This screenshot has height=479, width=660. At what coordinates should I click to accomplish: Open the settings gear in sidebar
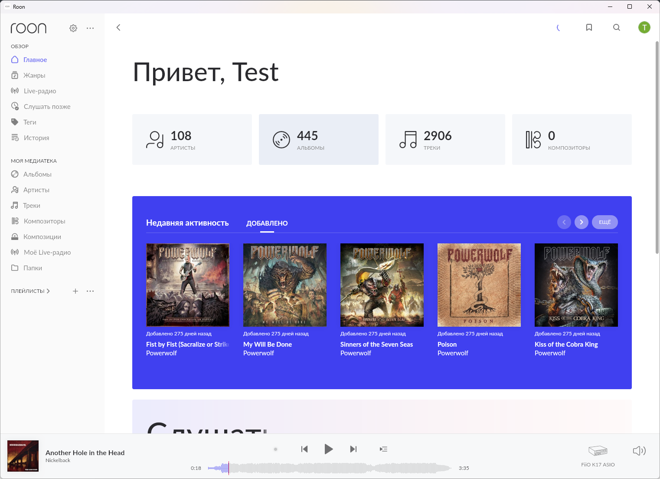click(73, 28)
